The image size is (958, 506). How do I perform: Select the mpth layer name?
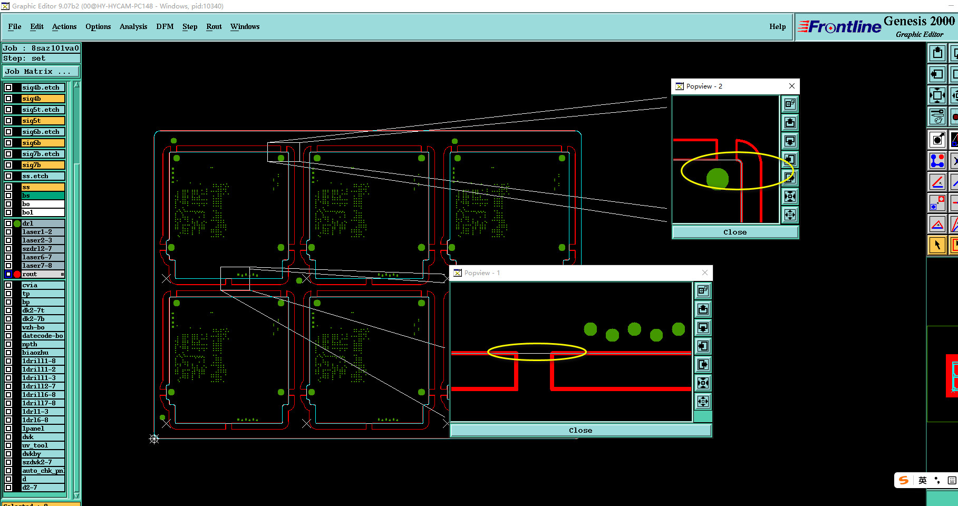click(x=43, y=344)
